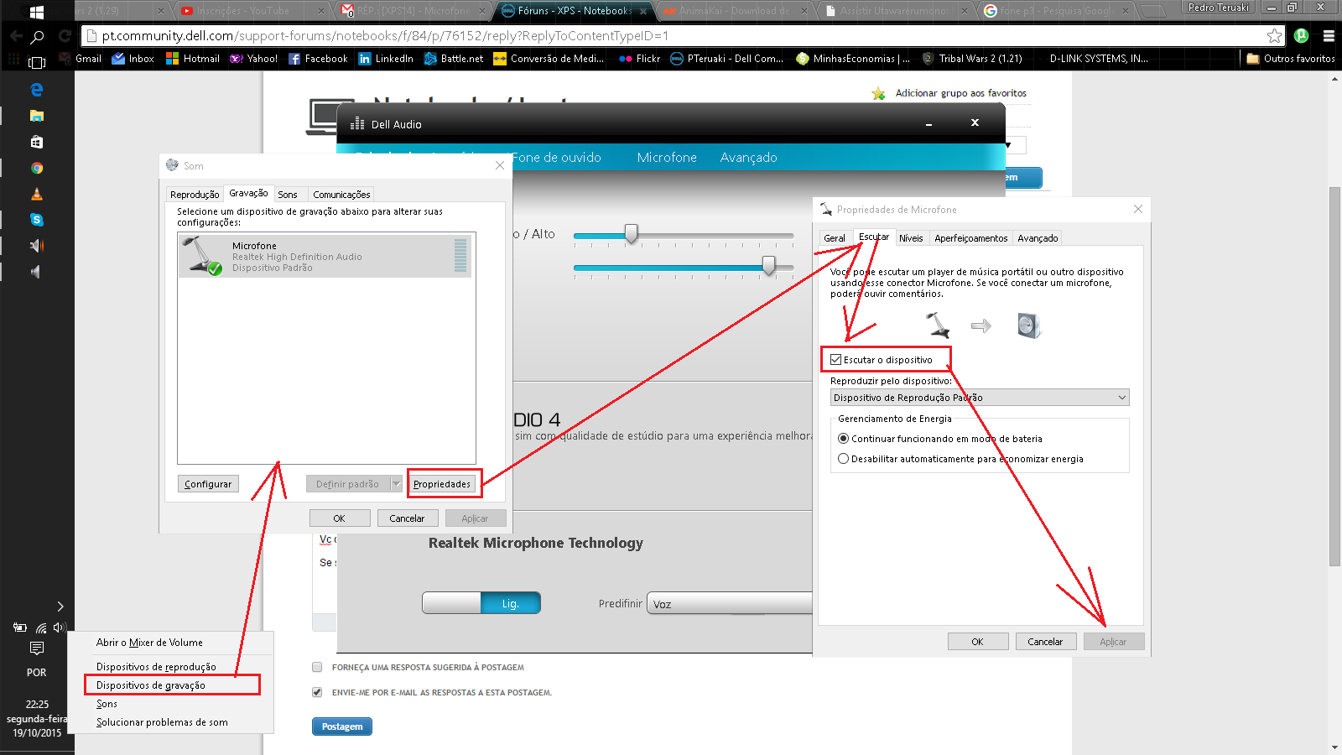The image size is (1342, 755).
Task: Toggle the Realtek Microphone Technology Lig. switch
Action: [481, 603]
